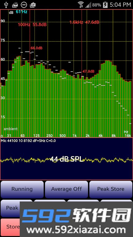Screen dimensions: 133x237
Task: Tap the Mic 44100 settings info line
Action: (x=28, y=141)
